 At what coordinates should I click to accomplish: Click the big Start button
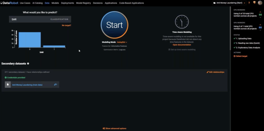pyautogui.click(x=114, y=25)
